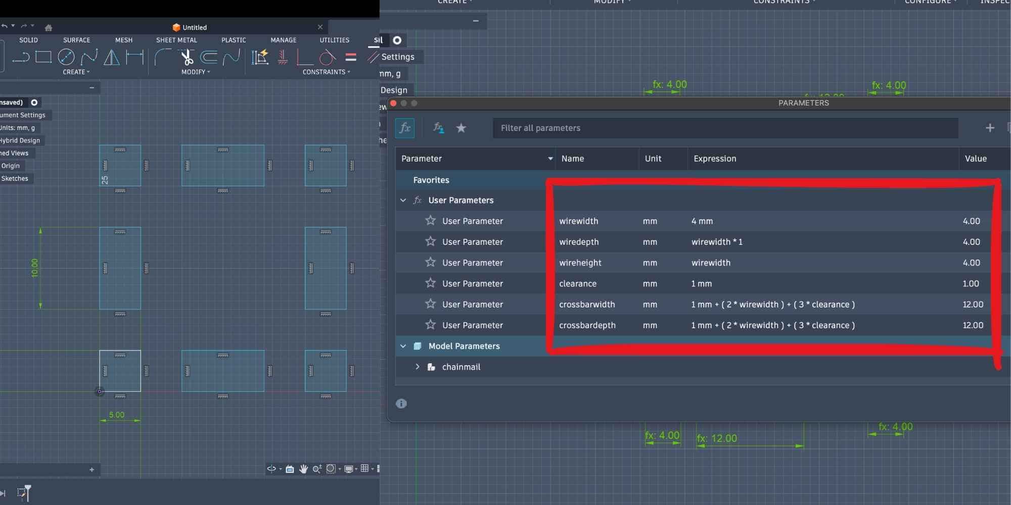Select the Mirror sketch tool
1011x505 pixels.
click(111, 57)
